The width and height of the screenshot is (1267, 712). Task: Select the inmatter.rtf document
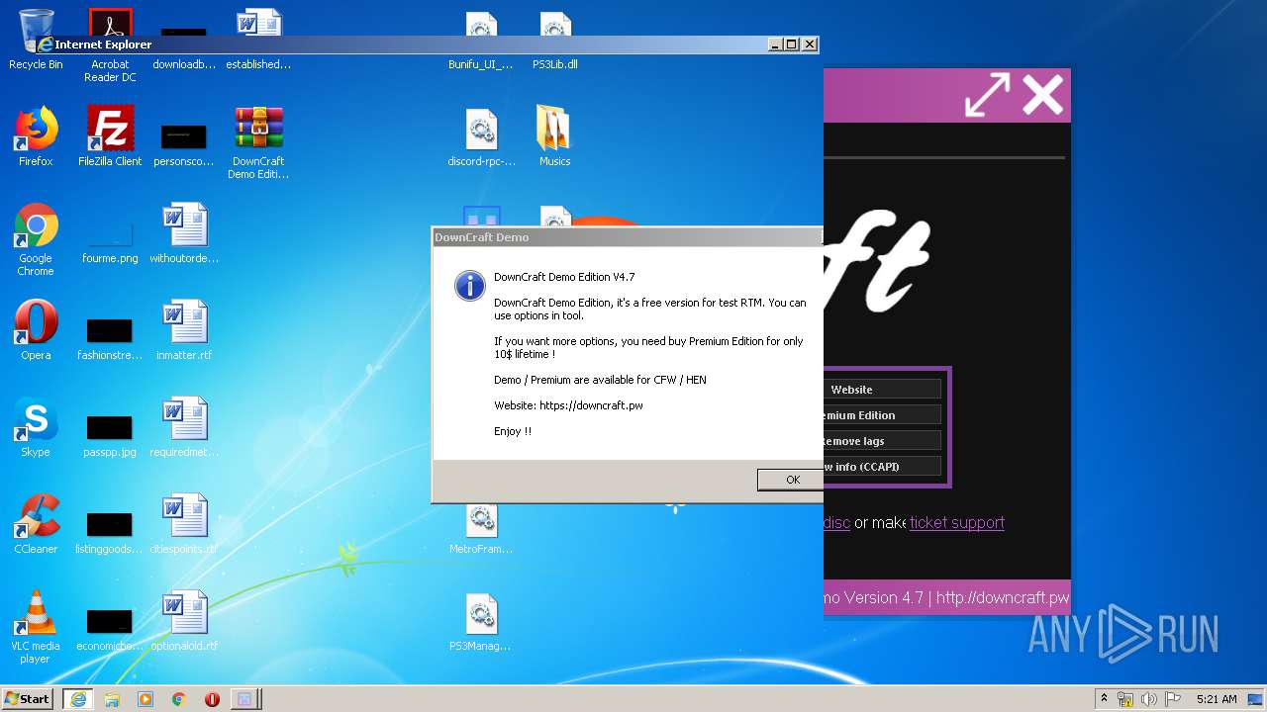tap(184, 330)
